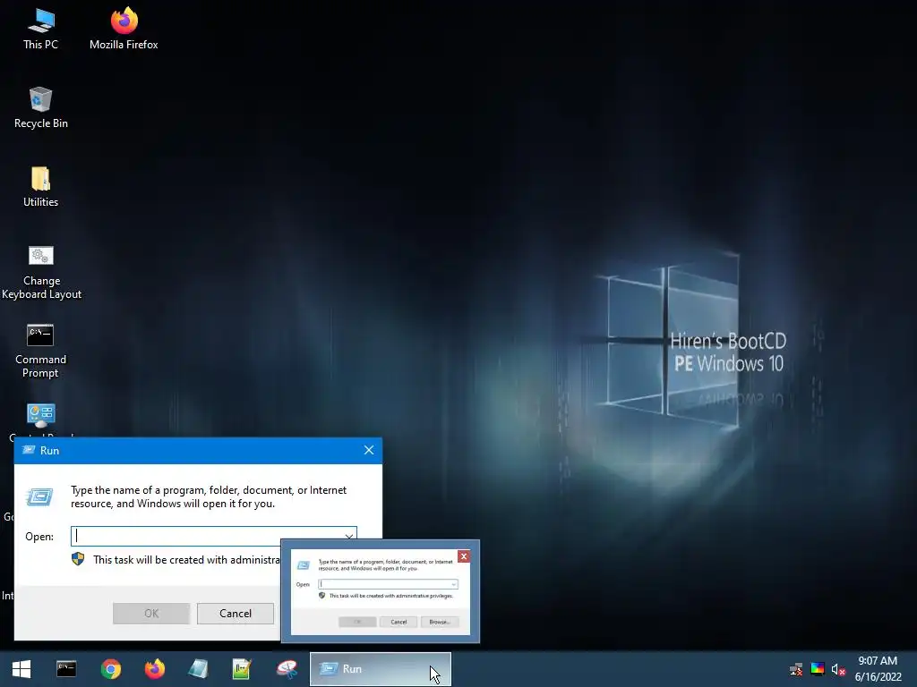The width and height of the screenshot is (917, 687).
Task: Expand the Open history dropdown arrow
Action: click(349, 537)
